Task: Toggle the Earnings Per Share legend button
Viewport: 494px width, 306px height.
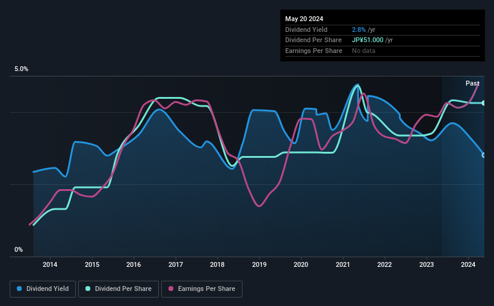Action: (202, 289)
